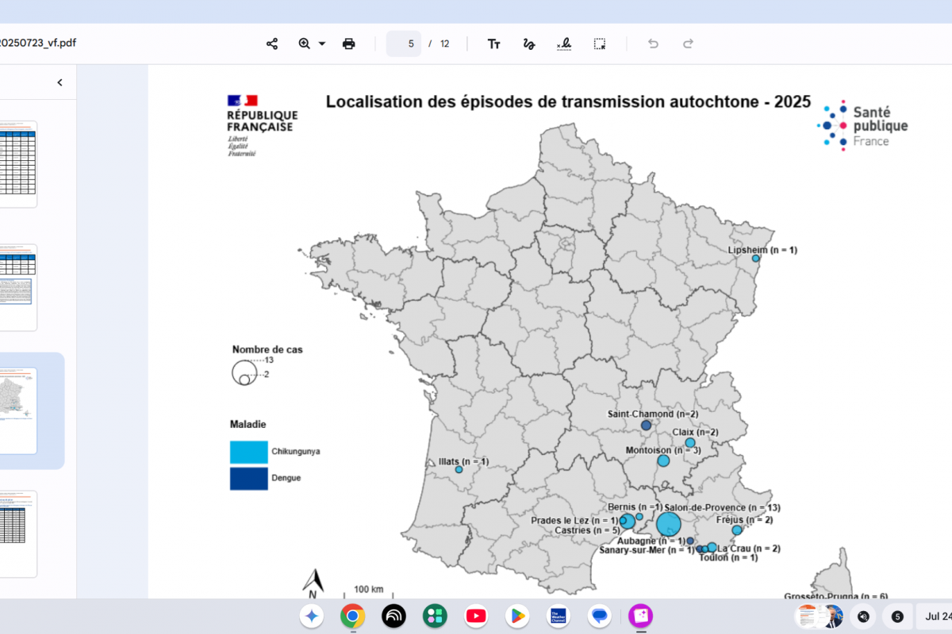The height and width of the screenshot is (634, 952).
Task: Print the PDF using the printer icon
Action: [349, 44]
